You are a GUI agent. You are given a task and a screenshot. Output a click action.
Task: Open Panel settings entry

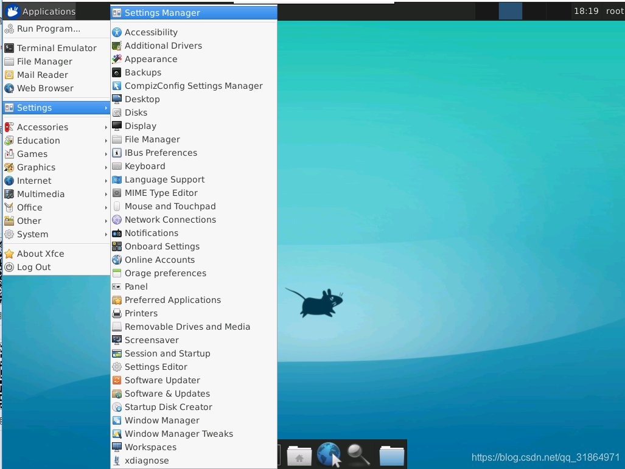point(194,287)
